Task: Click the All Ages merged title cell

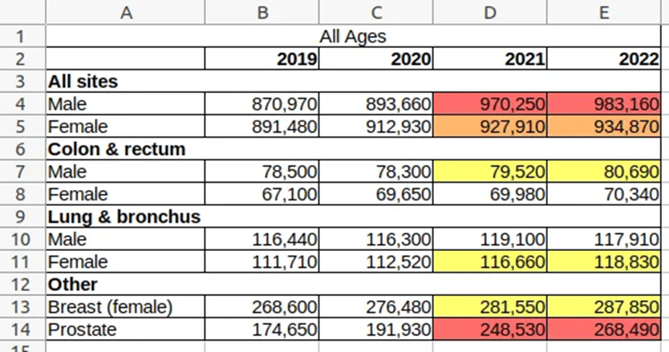Action: click(x=353, y=36)
